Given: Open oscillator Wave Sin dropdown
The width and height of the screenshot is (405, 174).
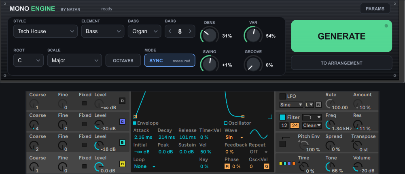Looking at the screenshot, I should pyautogui.click(x=234, y=137).
